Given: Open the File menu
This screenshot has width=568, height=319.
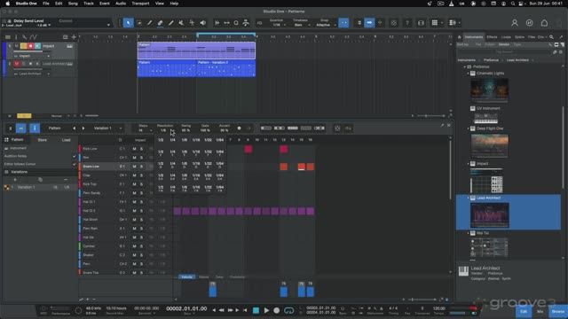Looking at the screenshot, I should click(x=46, y=4).
